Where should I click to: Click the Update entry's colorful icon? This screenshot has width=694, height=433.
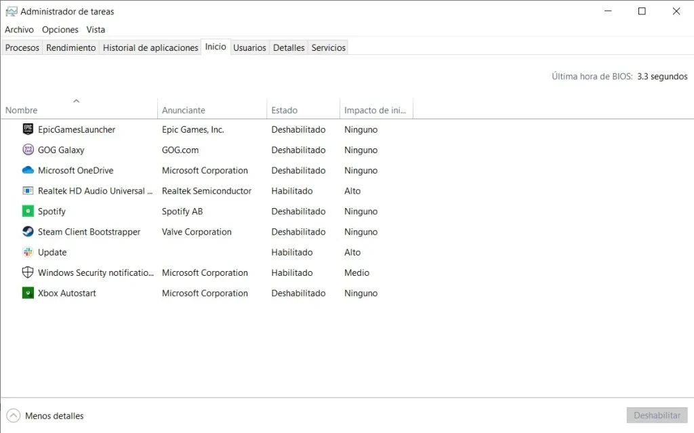pyautogui.click(x=28, y=252)
